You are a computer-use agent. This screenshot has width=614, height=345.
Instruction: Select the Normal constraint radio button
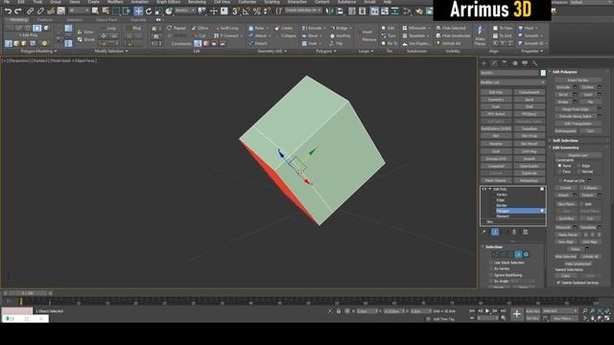click(x=579, y=172)
